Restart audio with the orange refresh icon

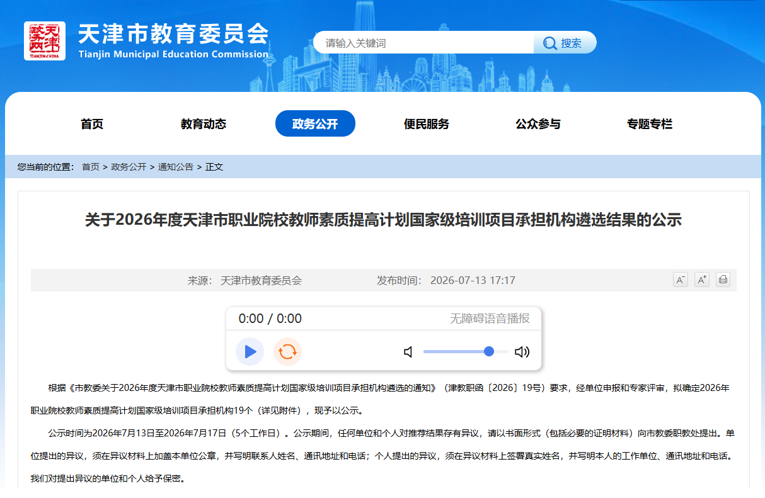pyautogui.click(x=287, y=351)
